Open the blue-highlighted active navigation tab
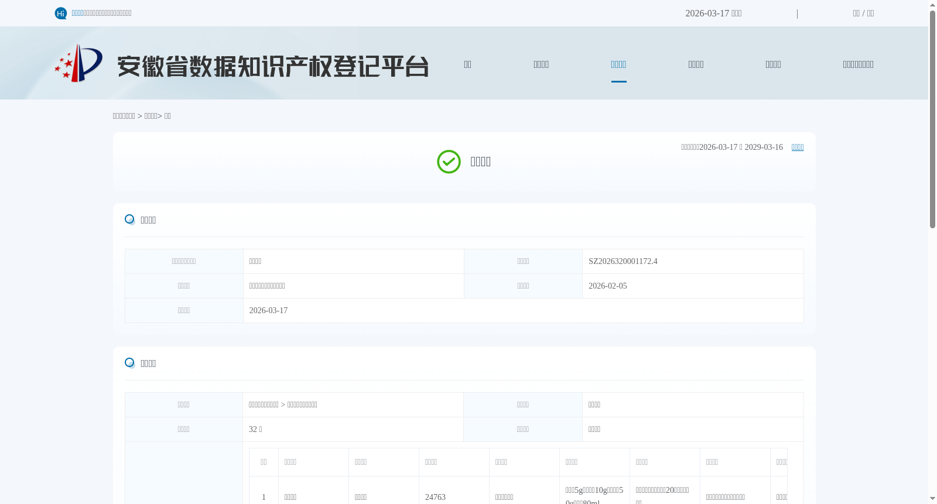This screenshot has width=937, height=504. point(618,64)
